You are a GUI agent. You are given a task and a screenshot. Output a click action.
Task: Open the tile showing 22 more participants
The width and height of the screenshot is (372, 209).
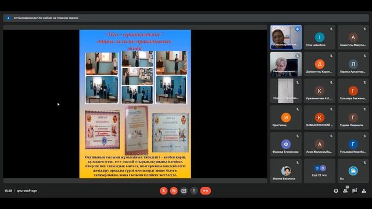(320, 171)
